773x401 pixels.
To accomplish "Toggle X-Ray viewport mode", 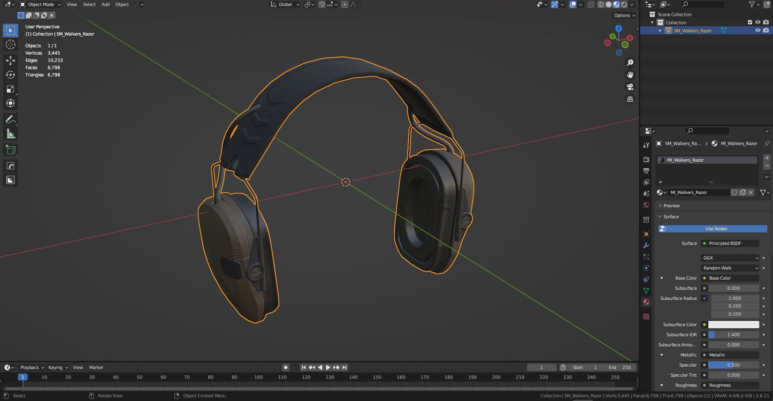I will click(591, 4).
